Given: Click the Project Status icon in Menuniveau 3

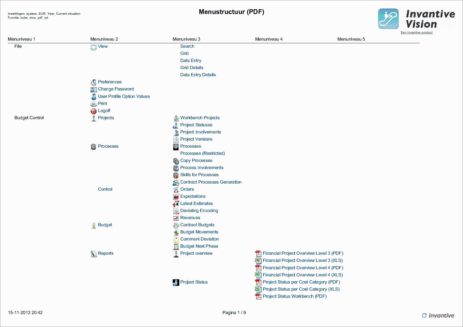Looking at the screenshot, I should pyautogui.click(x=176, y=282).
